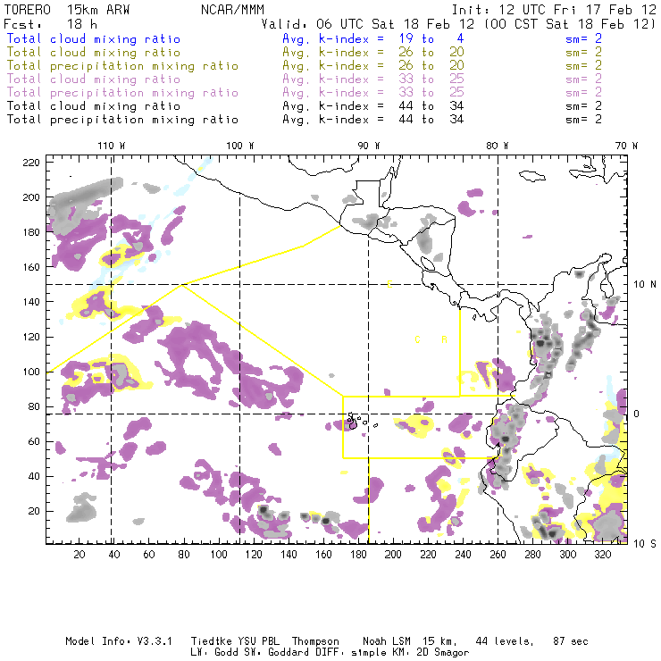661x661 pixels.
Task: Select the yellow 'C' marker on the map
Action: pyautogui.click(x=417, y=339)
